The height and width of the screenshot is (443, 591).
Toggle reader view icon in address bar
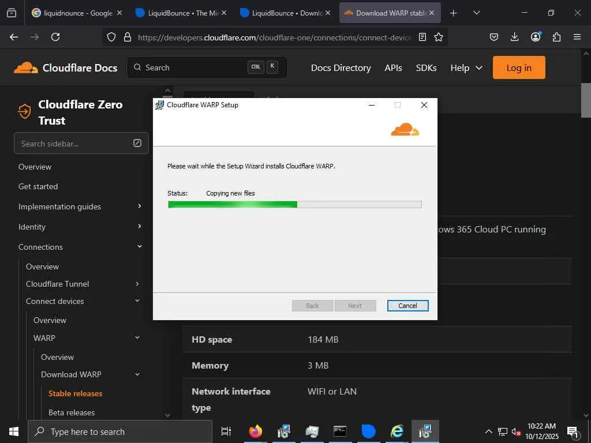coord(422,37)
